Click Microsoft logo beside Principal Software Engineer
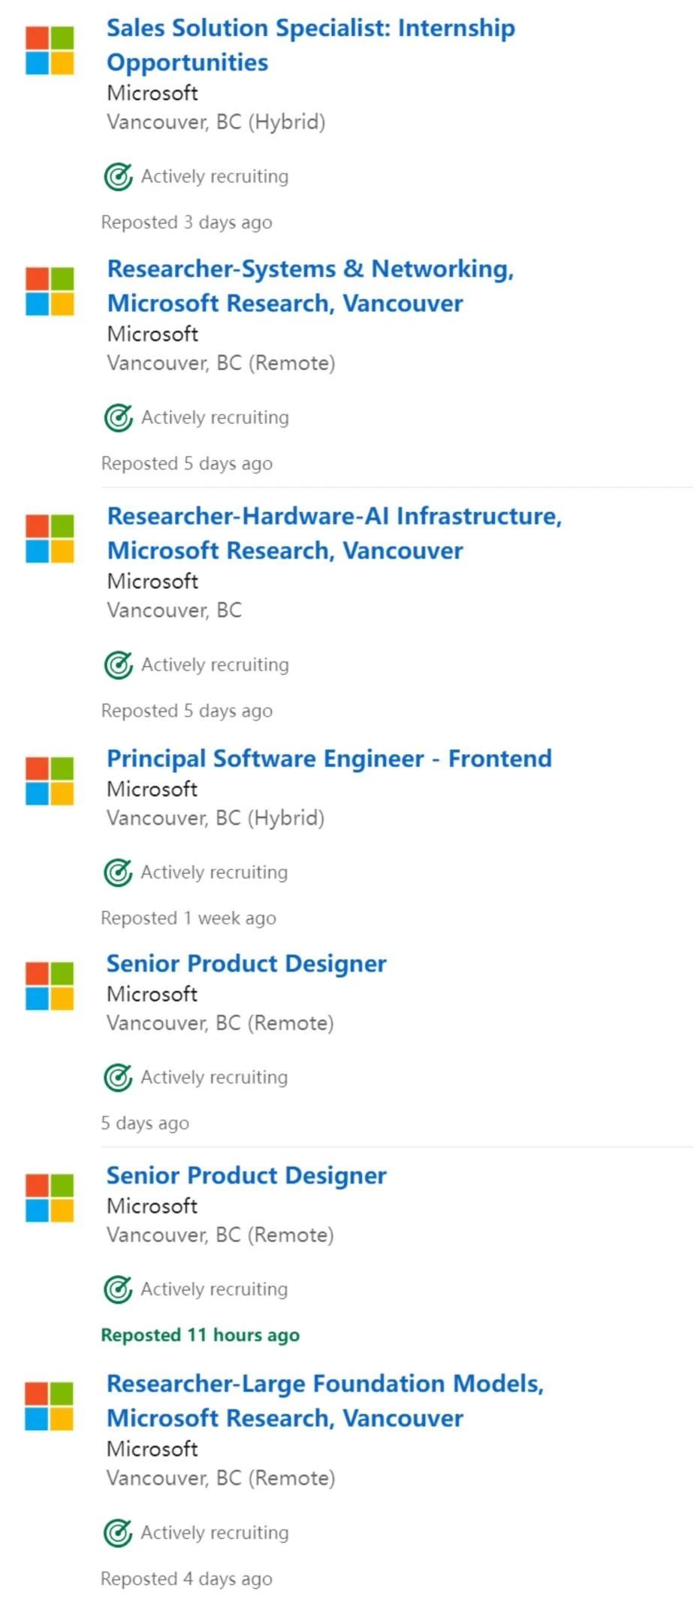 point(50,781)
